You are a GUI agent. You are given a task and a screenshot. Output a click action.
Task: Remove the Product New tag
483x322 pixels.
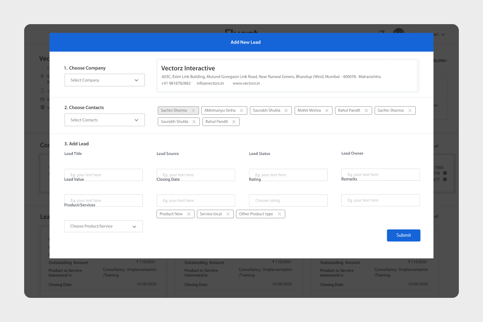tap(188, 214)
